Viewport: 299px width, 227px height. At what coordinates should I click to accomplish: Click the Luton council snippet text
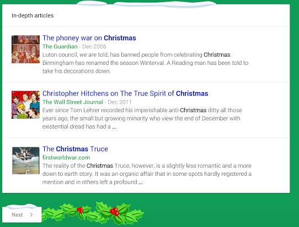click(x=145, y=63)
